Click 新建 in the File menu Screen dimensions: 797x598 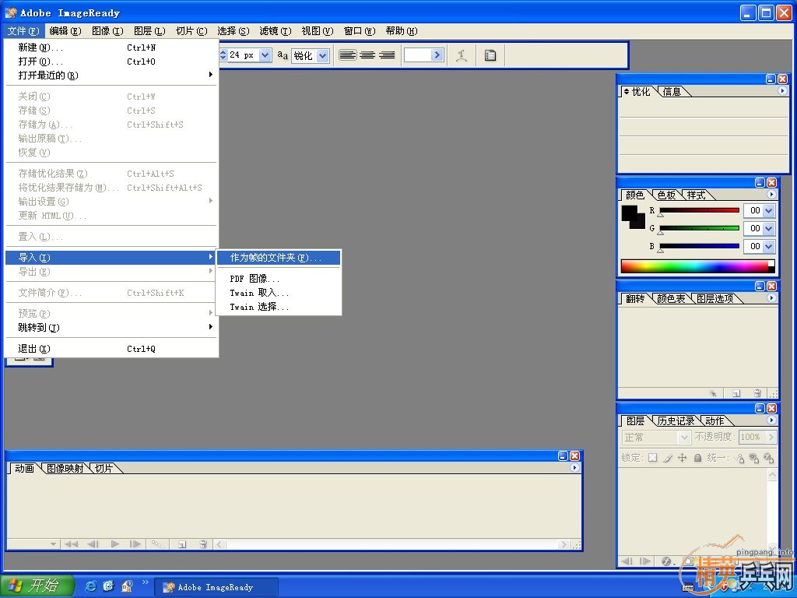tap(111, 47)
